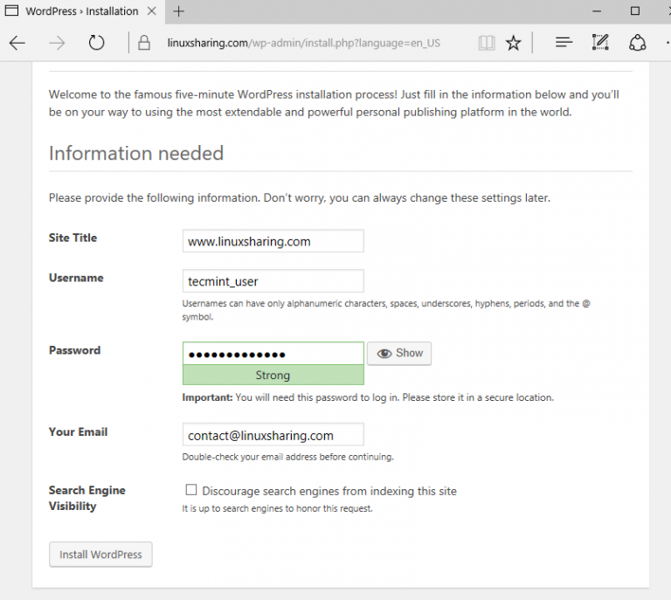Click the 'Usernames can have only alphanumeric' hint
The width and height of the screenshot is (671, 600).
[x=386, y=310]
